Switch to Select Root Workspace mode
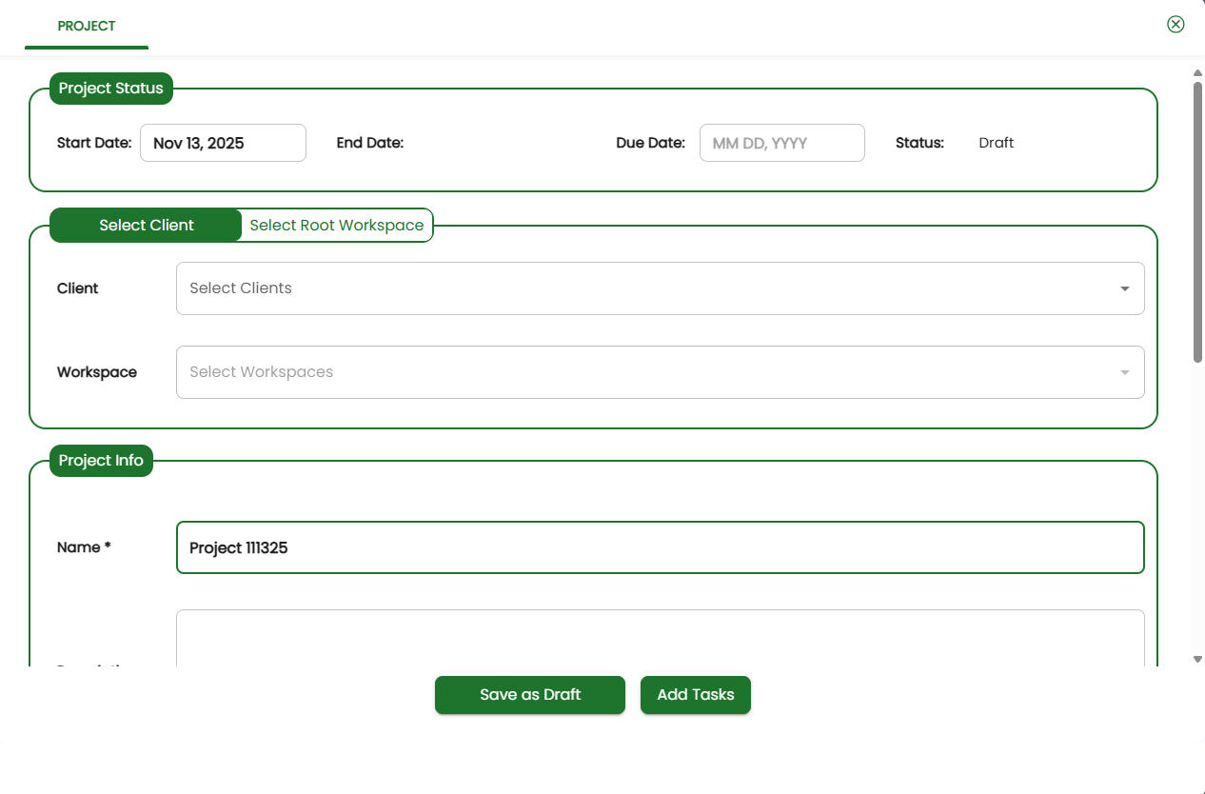Screen dimensions: 1205x794 (x=337, y=226)
